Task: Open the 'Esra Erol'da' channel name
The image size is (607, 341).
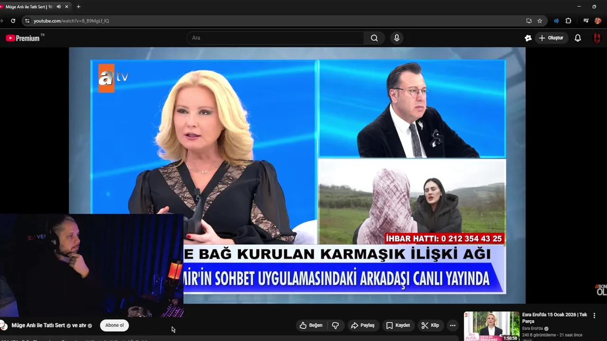Action: click(533, 329)
